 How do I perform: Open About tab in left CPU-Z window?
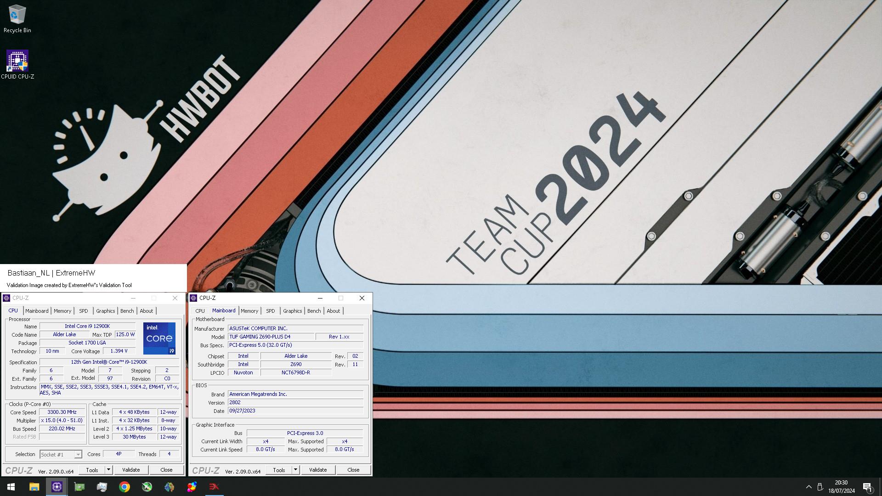coord(147,311)
